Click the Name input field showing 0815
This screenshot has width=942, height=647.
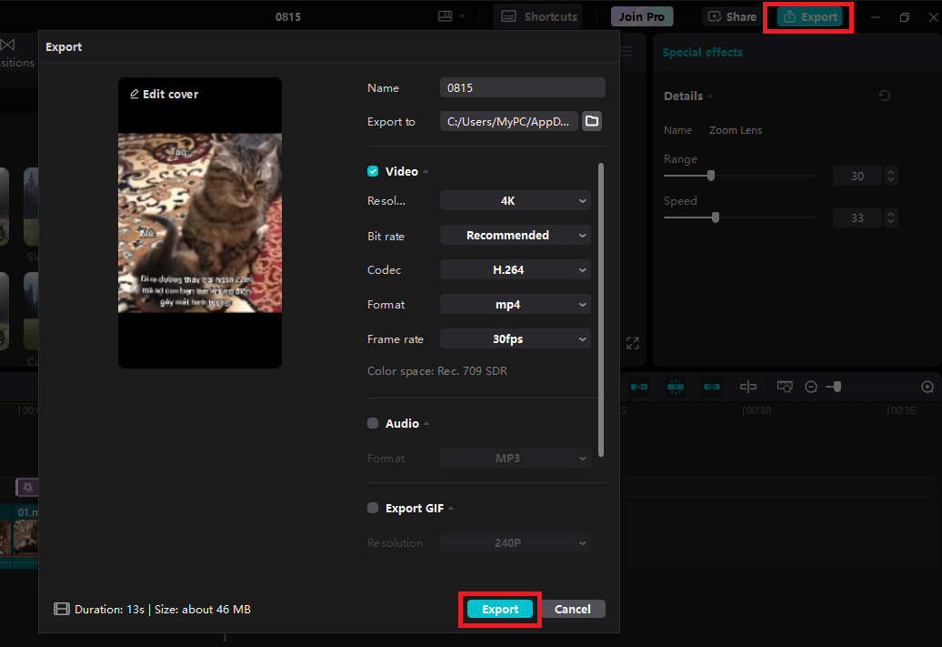coord(522,87)
